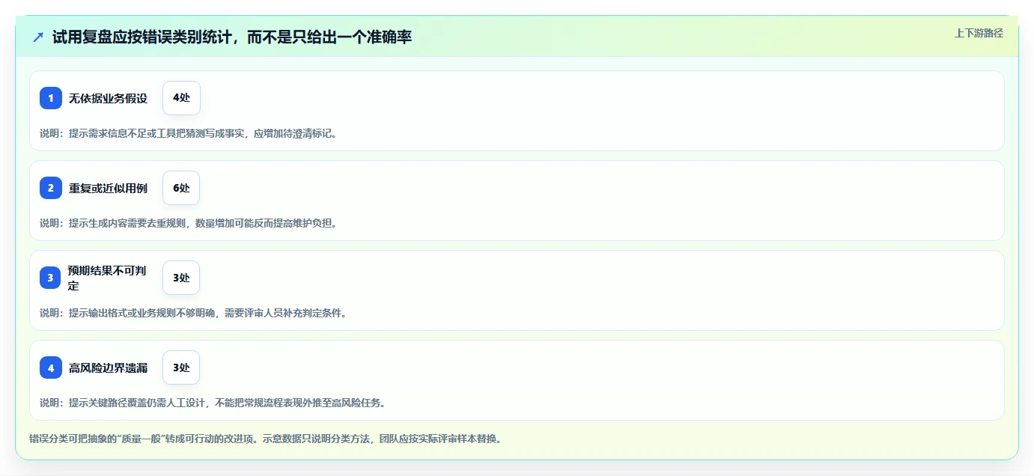This screenshot has width=1034, height=476.
Task: Click the 3处 chip beside 高风险边界遗漏
Action: click(181, 367)
